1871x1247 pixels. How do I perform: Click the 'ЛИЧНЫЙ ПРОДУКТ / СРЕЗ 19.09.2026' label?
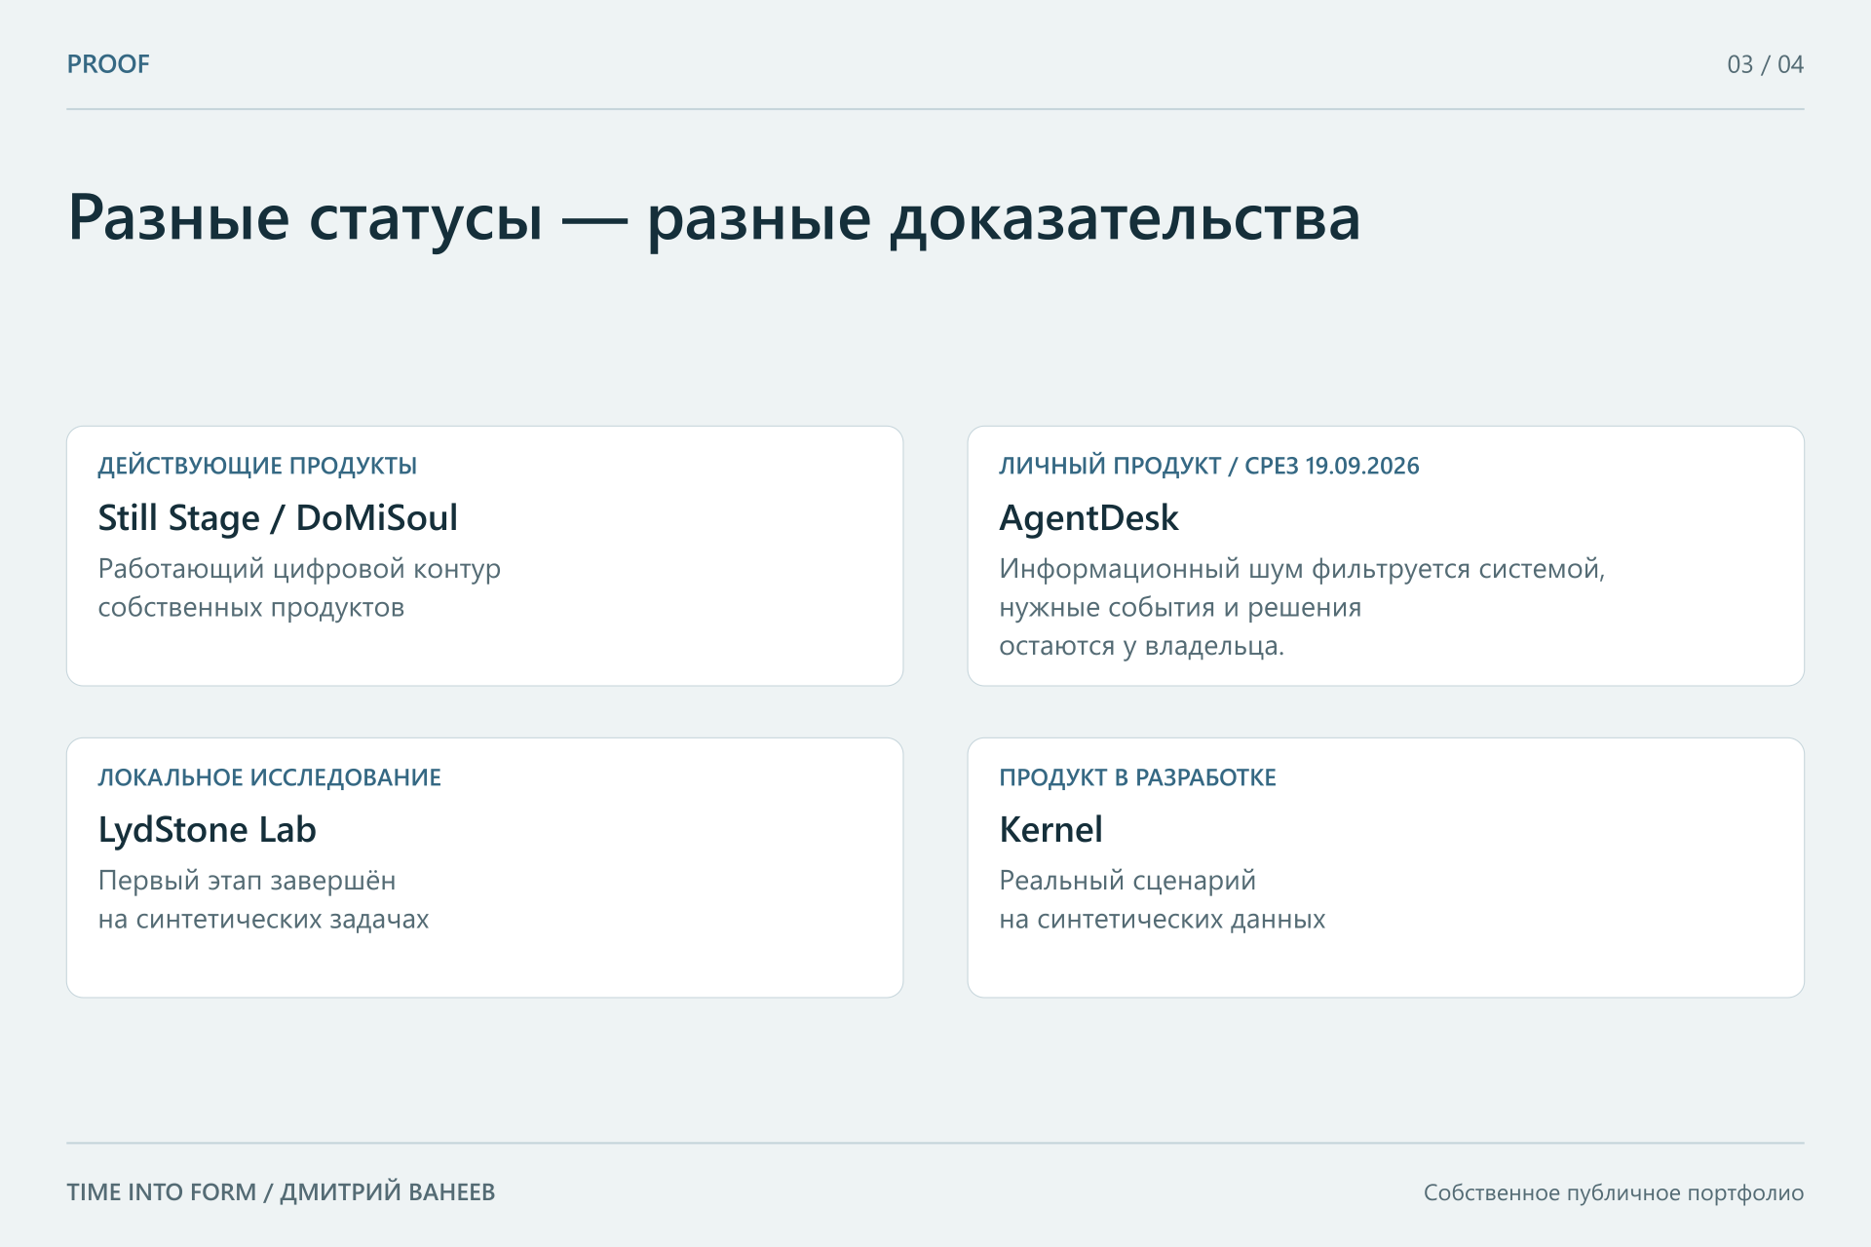(x=1209, y=466)
